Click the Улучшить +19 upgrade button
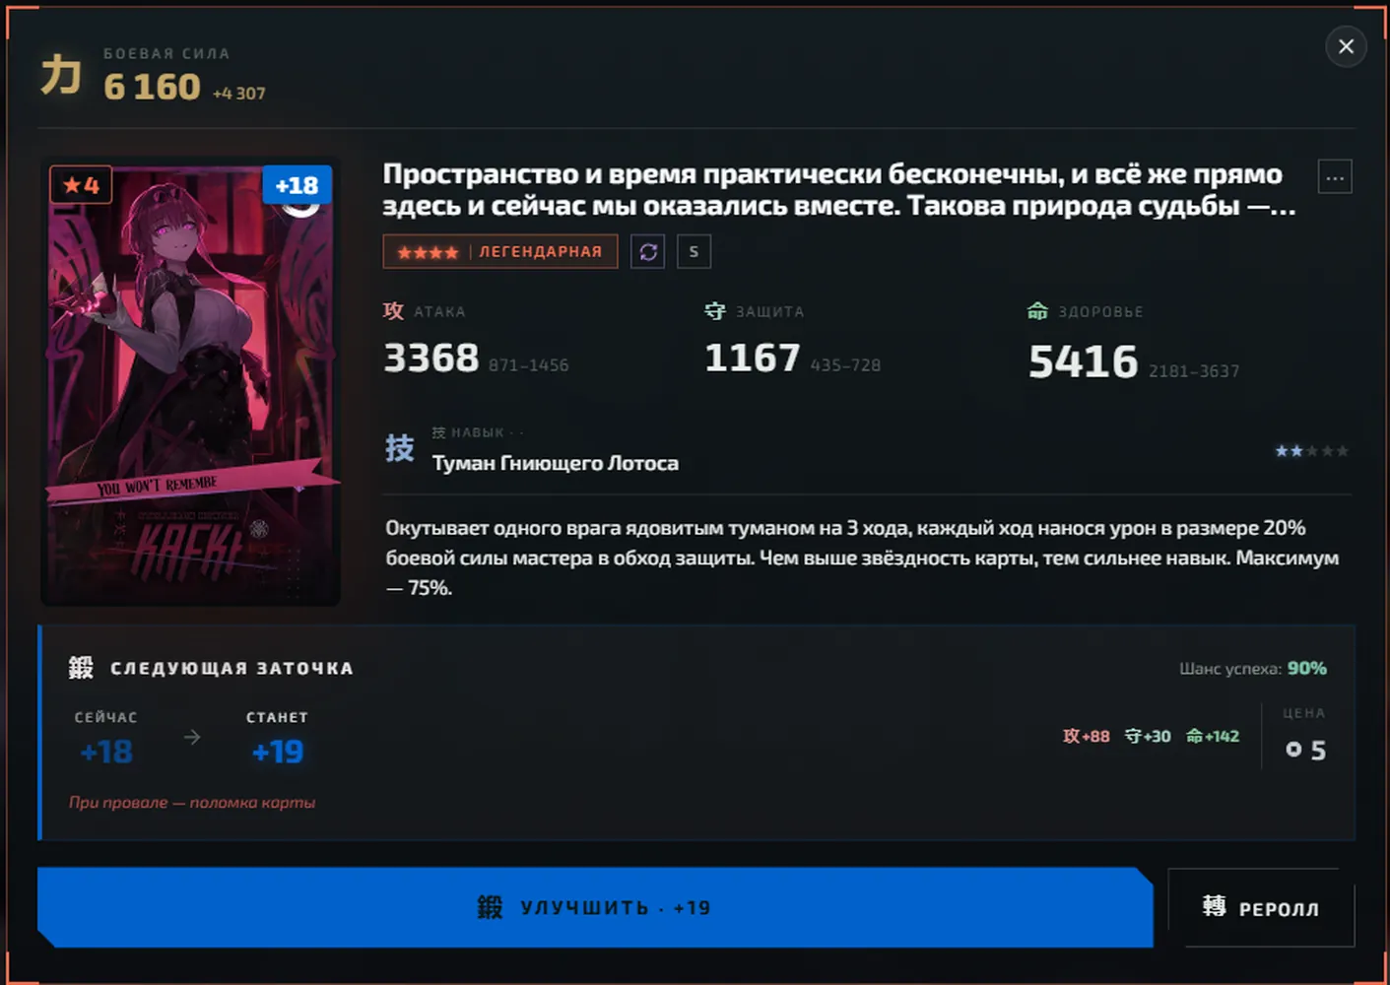 (x=595, y=907)
